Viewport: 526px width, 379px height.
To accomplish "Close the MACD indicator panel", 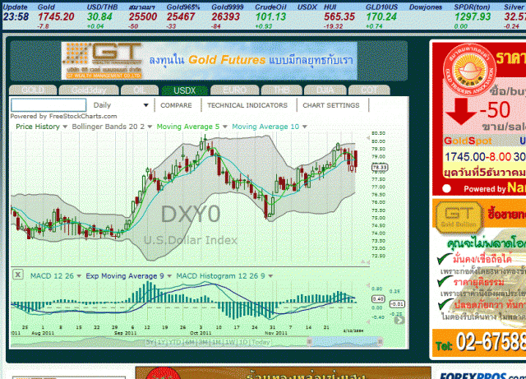I will coord(18,275).
